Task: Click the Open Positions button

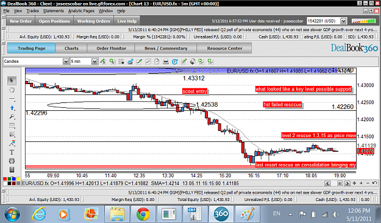Action: (x=54, y=21)
